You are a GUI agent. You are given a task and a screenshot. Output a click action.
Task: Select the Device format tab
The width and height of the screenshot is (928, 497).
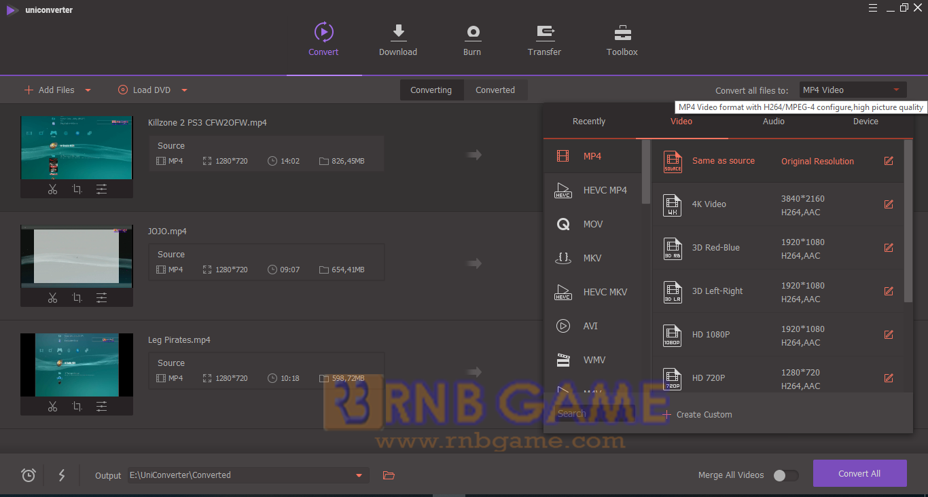[x=866, y=122]
